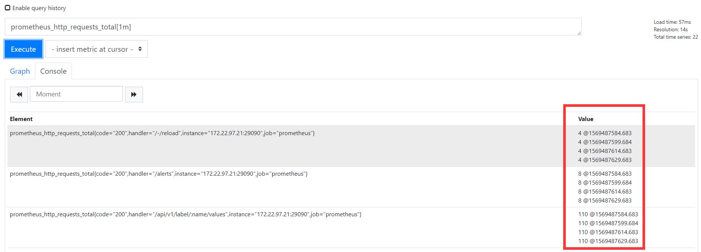Click the Resolution 14s stat

point(670,30)
